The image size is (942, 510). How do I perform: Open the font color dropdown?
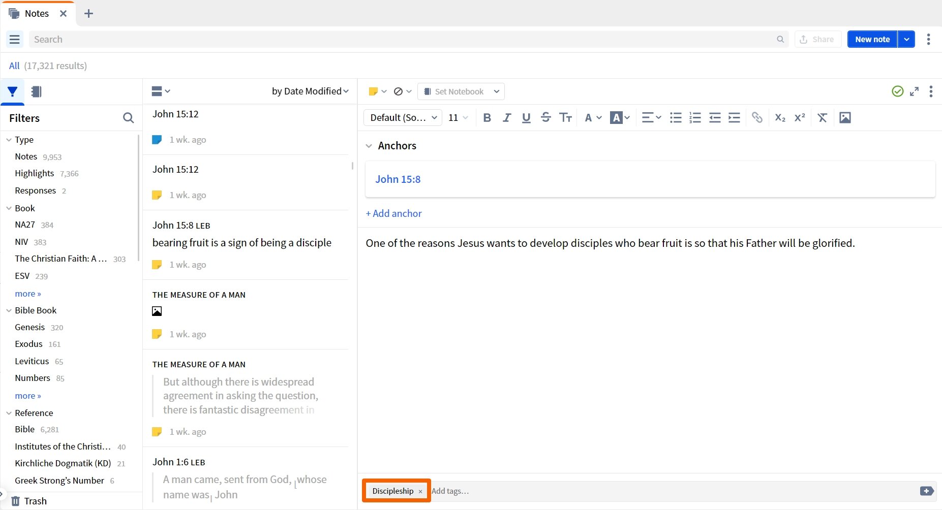pos(593,117)
